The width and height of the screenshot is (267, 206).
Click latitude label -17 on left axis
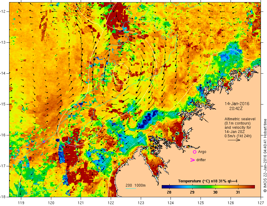tap(3, 166)
